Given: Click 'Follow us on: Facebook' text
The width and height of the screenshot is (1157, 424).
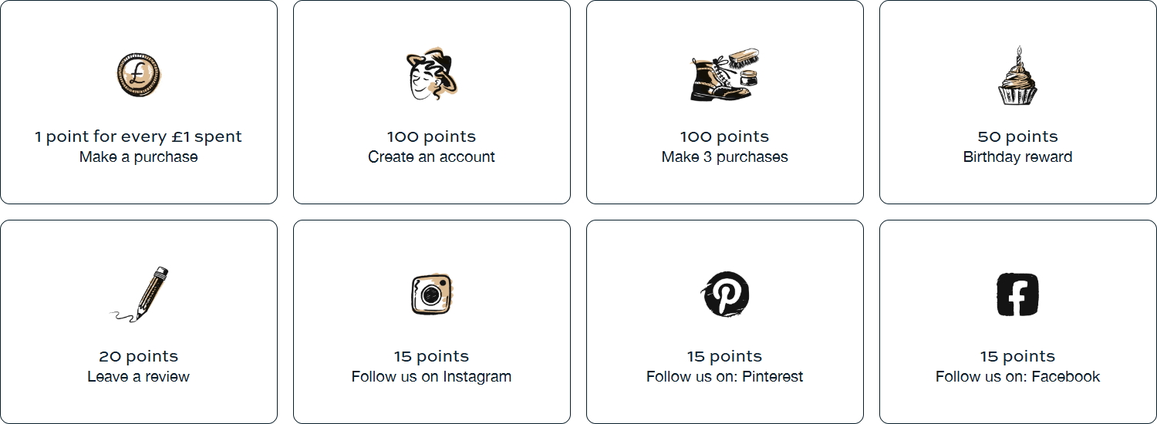Looking at the screenshot, I should pos(1017,377).
